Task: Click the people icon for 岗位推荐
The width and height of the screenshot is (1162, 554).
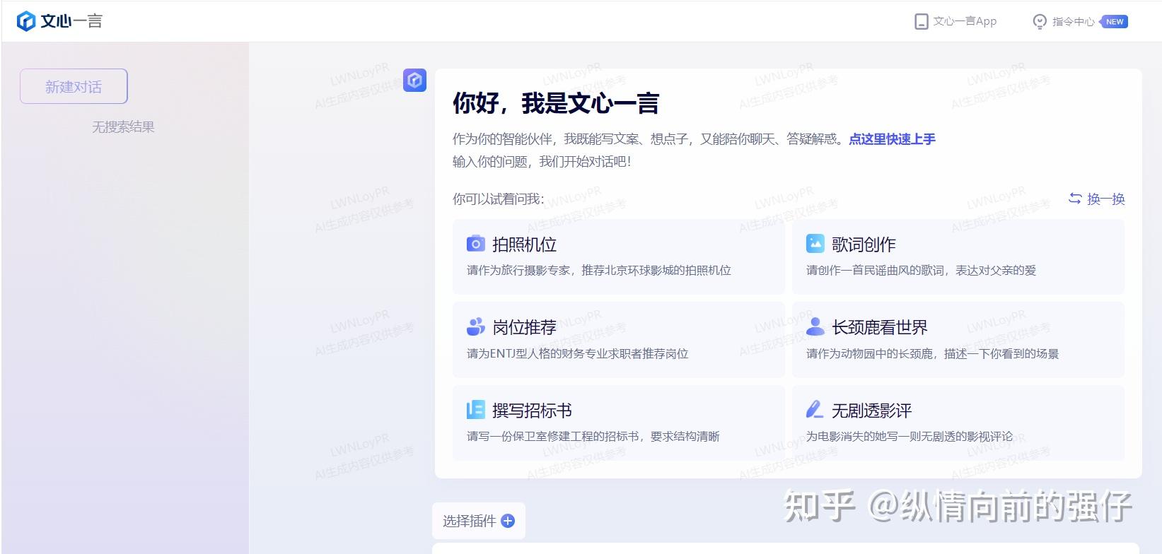Action: (476, 326)
